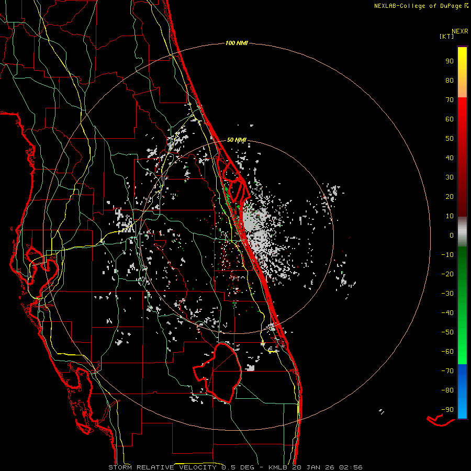The width and height of the screenshot is (471, 471).
Task: Click the -60 scale value
Action: point(447,352)
